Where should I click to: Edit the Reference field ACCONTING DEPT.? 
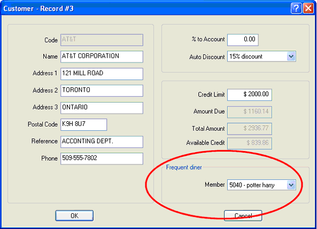click(x=102, y=141)
